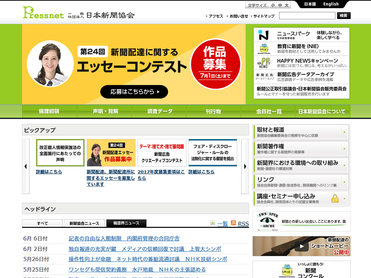Click the Pressnet logo

click(44, 12)
